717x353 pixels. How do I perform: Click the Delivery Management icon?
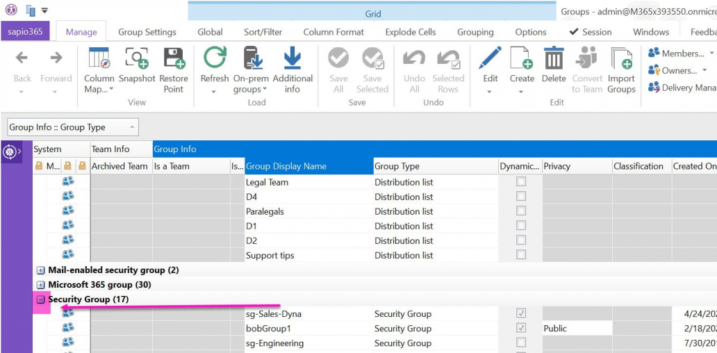654,88
